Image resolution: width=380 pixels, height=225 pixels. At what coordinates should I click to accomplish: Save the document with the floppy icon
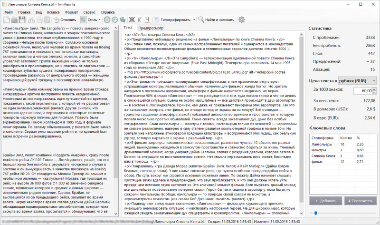[x=22, y=20]
